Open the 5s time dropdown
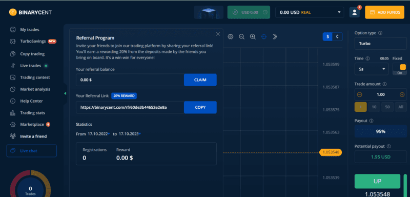The height and width of the screenshot is (197, 410). pyautogui.click(x=372, y=69)
